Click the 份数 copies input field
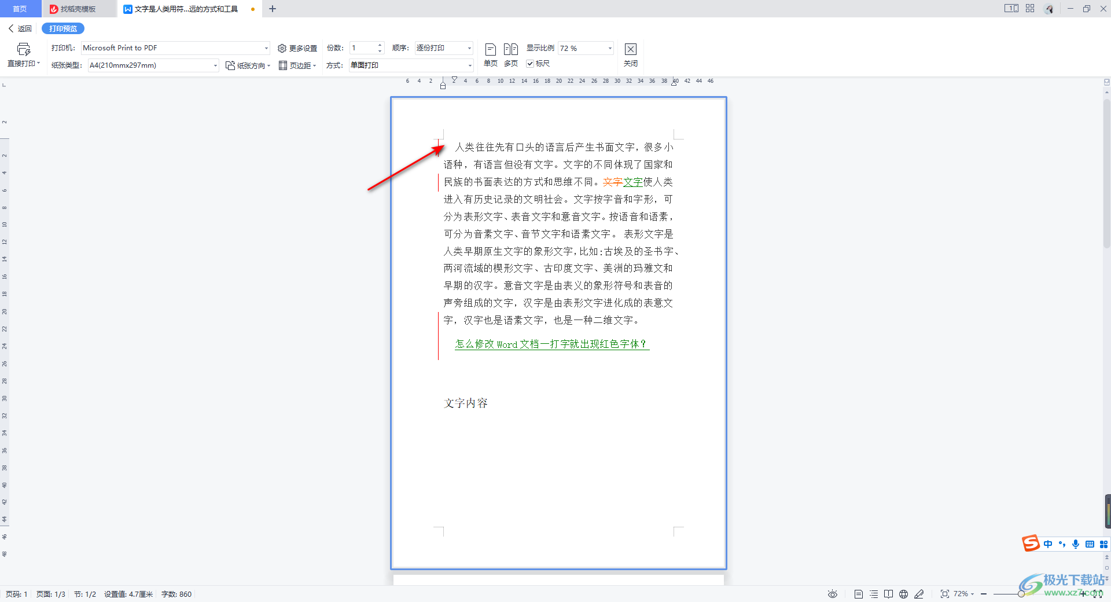Image resolution: width=1111 pixels, height=602 pixels. pyautogui.click(x=363, y=48)
